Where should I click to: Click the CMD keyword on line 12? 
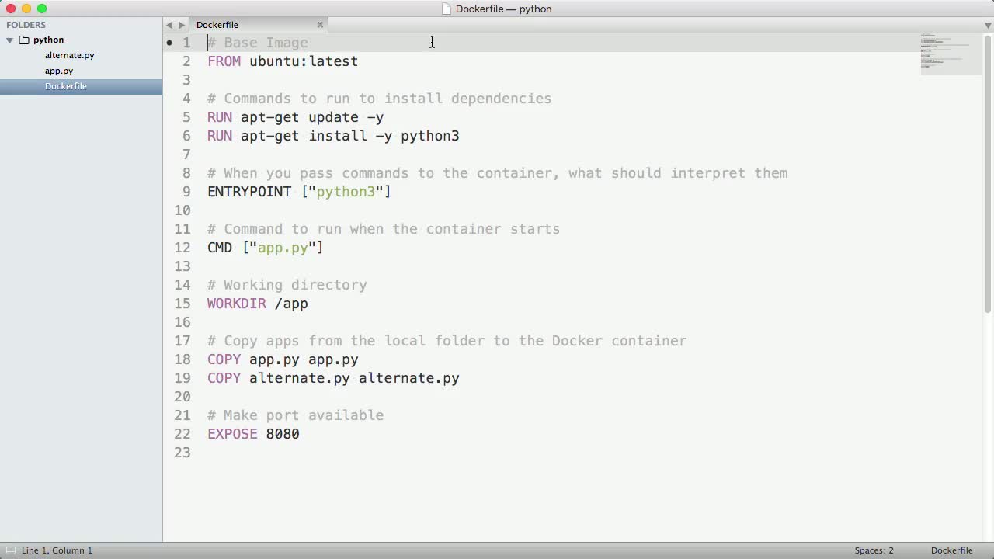(220, 248)
